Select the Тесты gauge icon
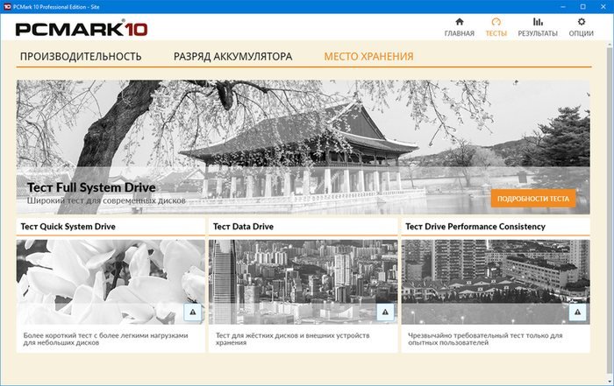The height and width of the screenshot is (386, 614). point(496,22)
